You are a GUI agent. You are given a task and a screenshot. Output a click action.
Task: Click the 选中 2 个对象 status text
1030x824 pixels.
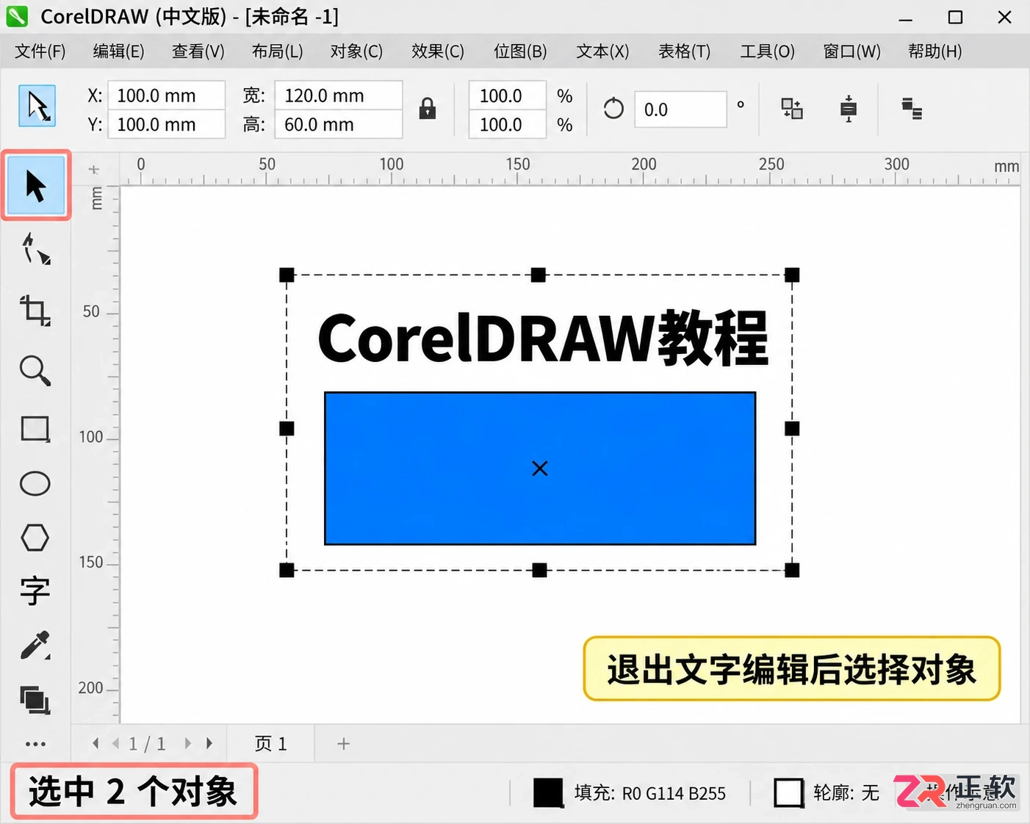point(133,792)
